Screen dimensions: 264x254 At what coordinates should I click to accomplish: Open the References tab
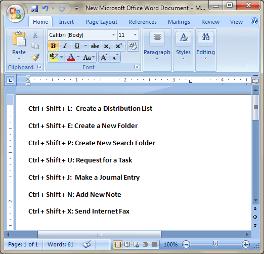143,22
